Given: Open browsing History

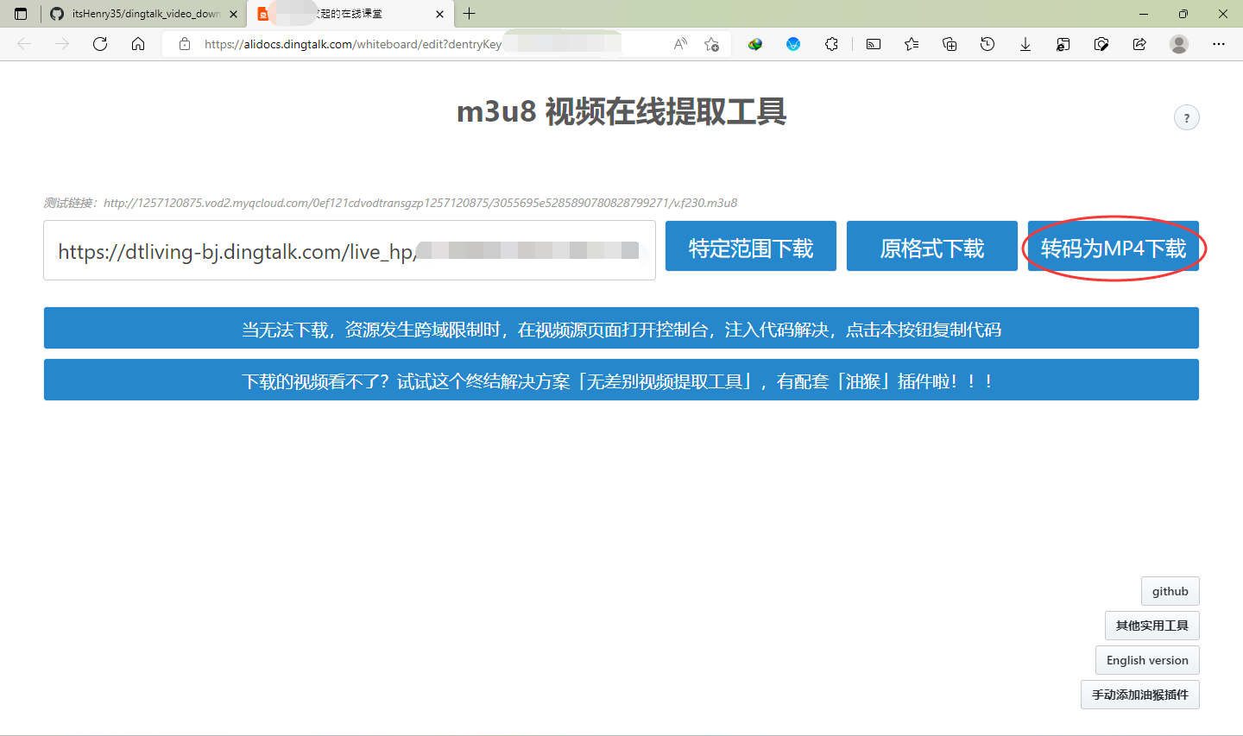Looking at the screenshot, I should [x=987, y=43].
